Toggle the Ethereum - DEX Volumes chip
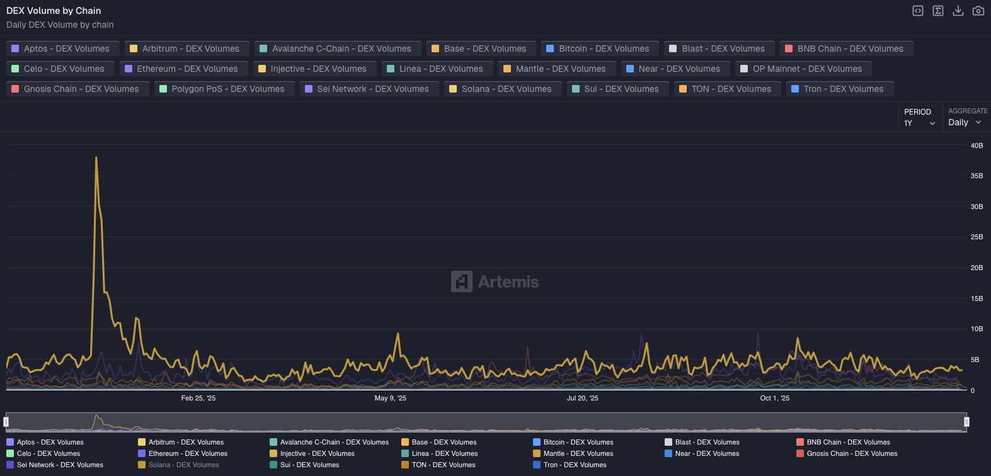Image resolution: width=991 pixels, height=476 pixels. (181, 69)
